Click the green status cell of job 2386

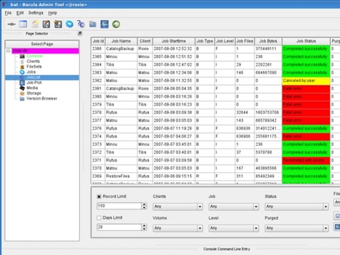coord(306,49)
